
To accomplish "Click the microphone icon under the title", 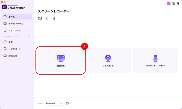I will pyautogui.click(x=54, y=18).
